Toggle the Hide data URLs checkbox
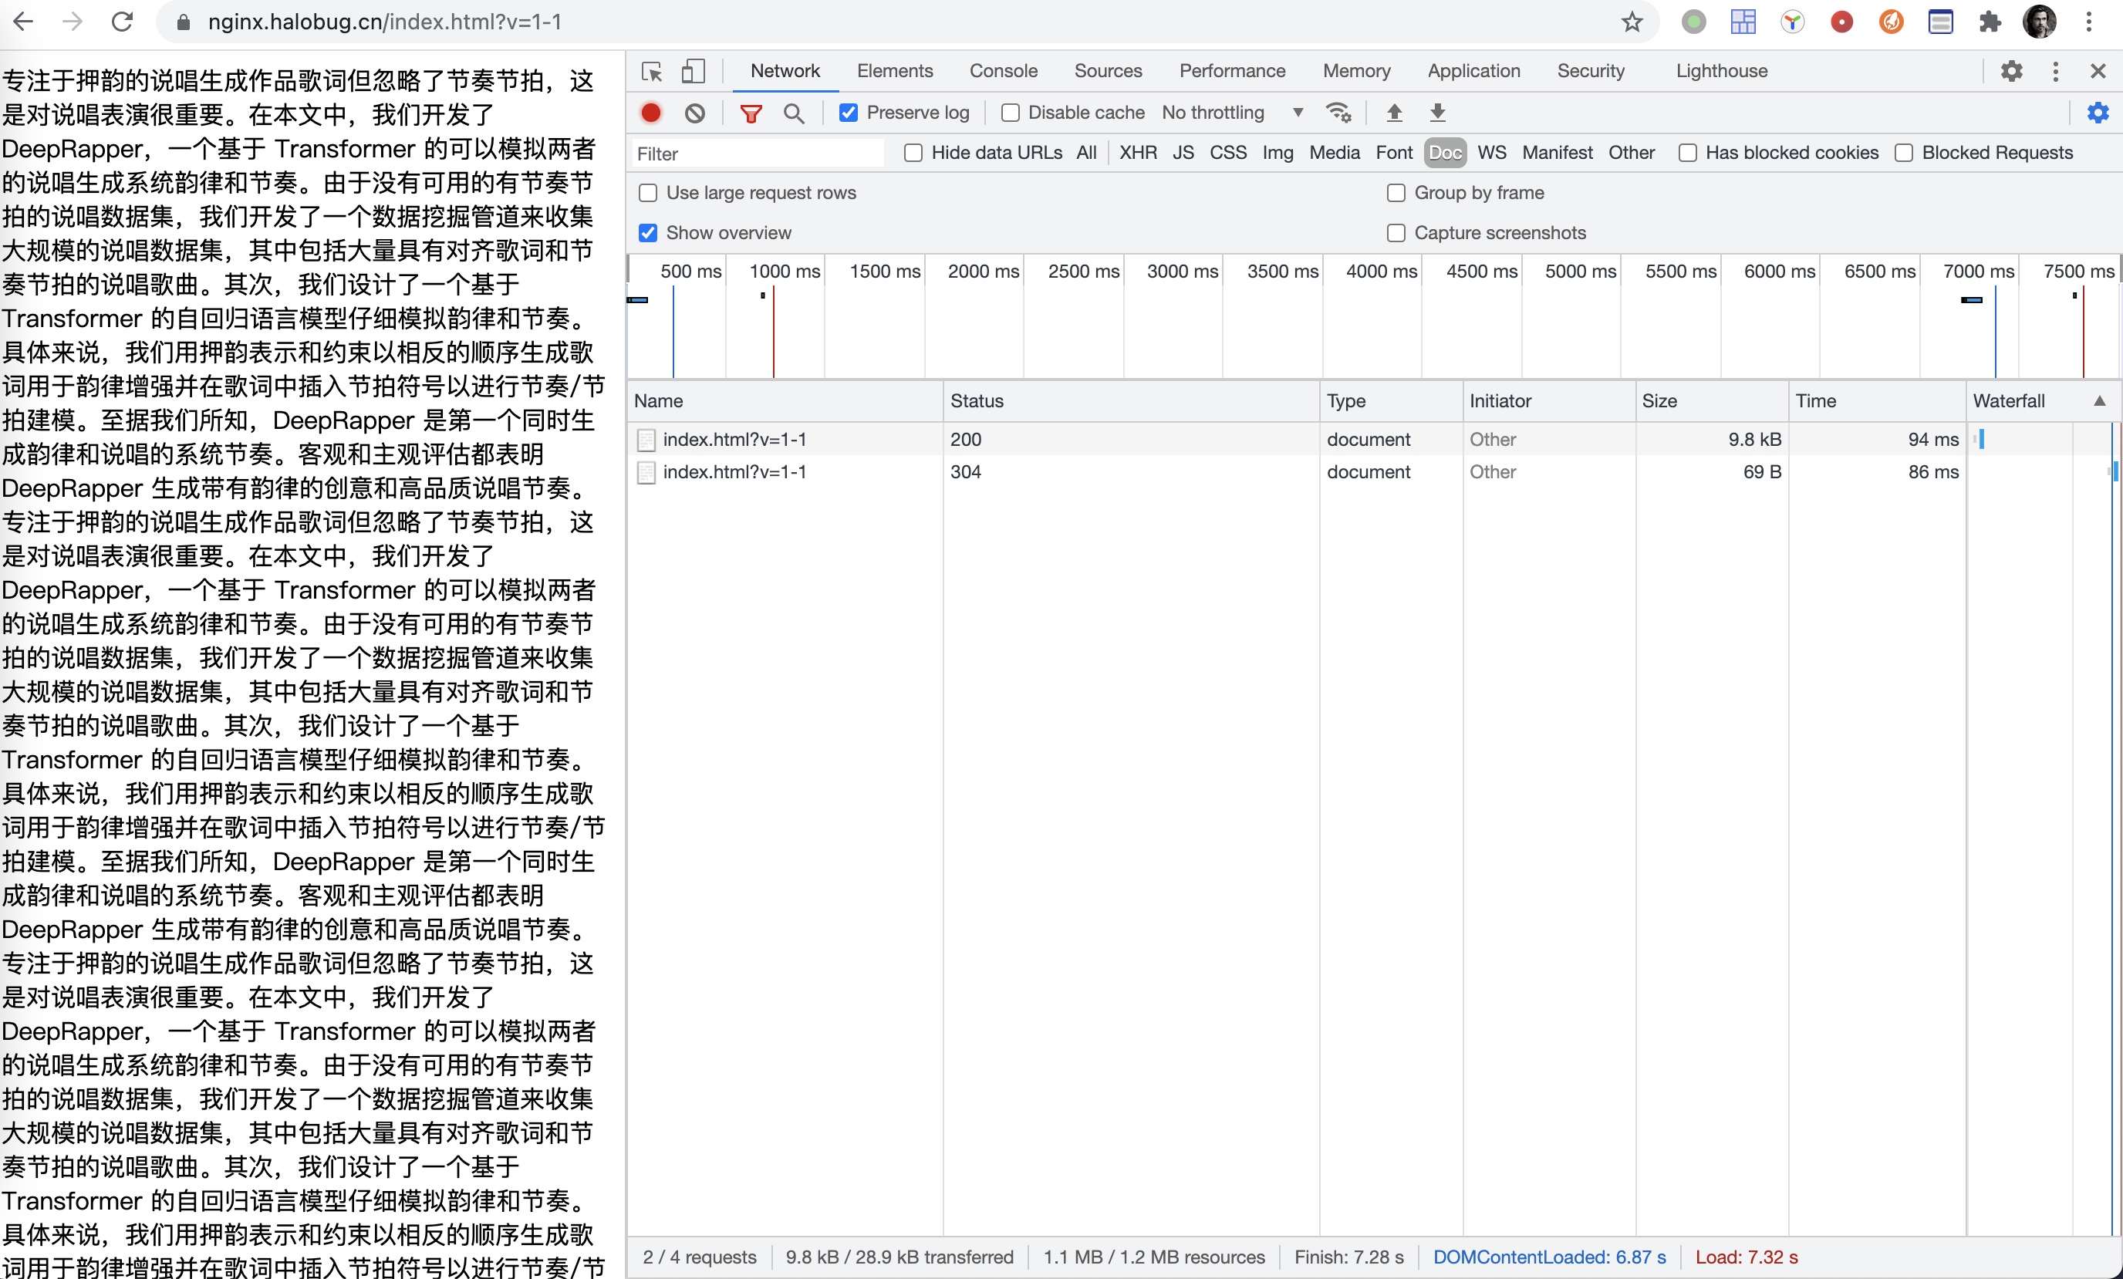The image size is (2123, 1279). 911,152
